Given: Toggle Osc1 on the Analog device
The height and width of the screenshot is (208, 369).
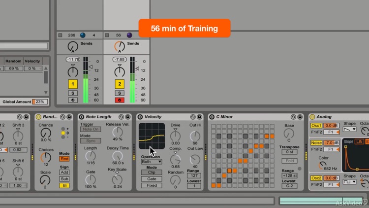Looking at the screenshot, I should tap(316, 126).
